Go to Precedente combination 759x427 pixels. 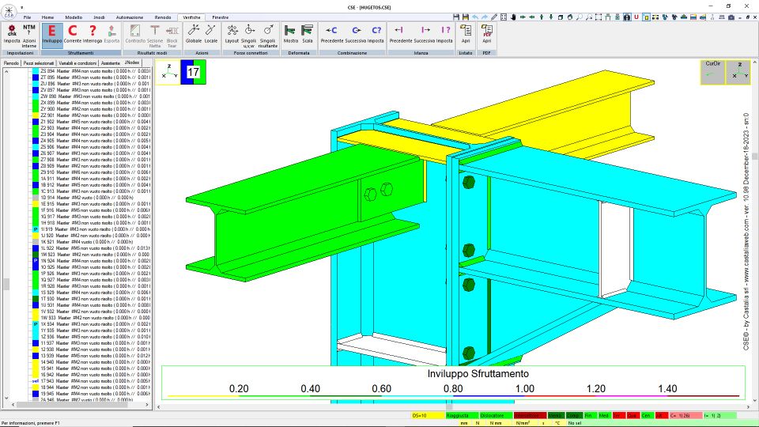(x=332, y=35)
